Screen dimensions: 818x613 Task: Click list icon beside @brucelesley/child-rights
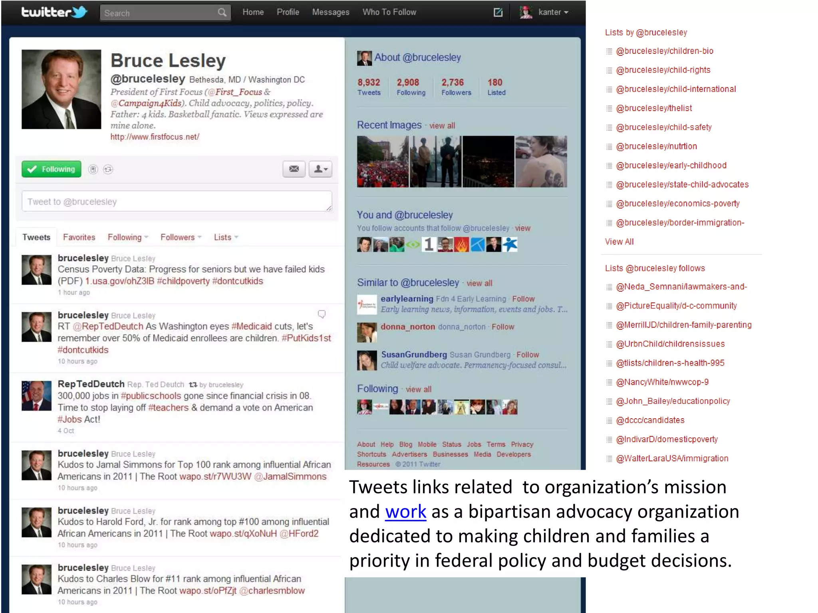(x=609, y=70)
